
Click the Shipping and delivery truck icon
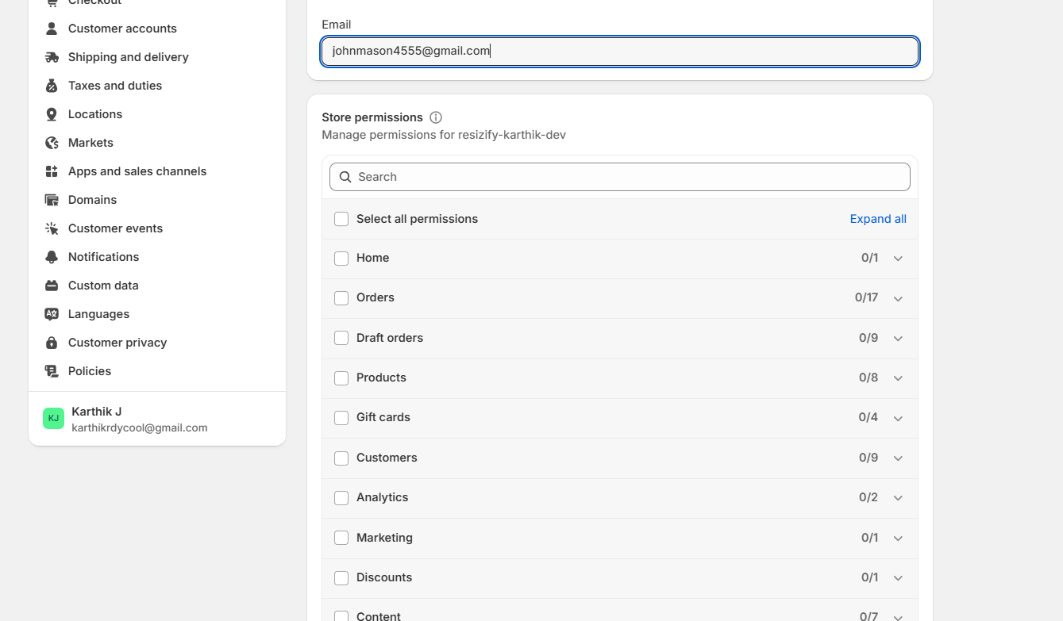51,56
